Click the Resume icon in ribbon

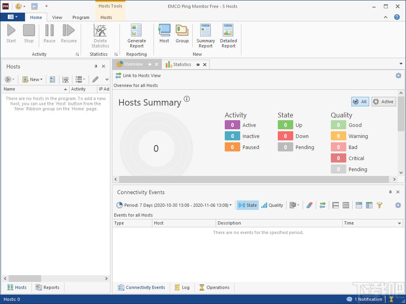(68, 30)
